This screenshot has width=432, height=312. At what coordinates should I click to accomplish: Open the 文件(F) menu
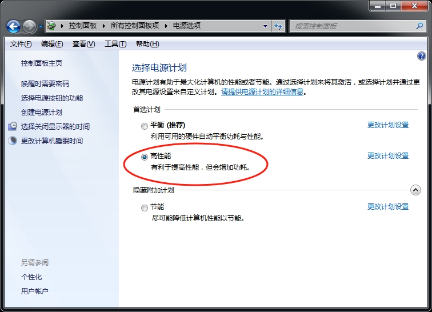pos(21,44)
